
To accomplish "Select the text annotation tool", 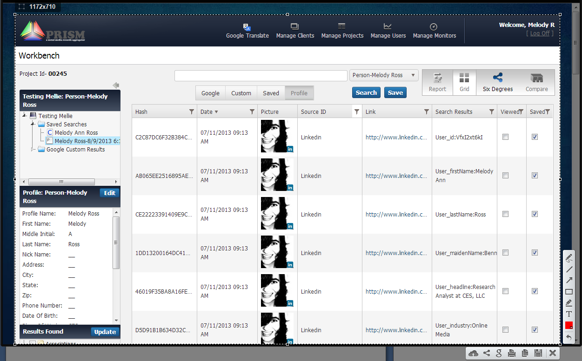I will pos(569,314).
